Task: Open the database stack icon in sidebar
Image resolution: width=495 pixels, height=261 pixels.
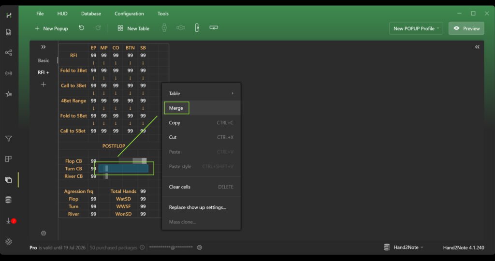Action: click(8, 200)
